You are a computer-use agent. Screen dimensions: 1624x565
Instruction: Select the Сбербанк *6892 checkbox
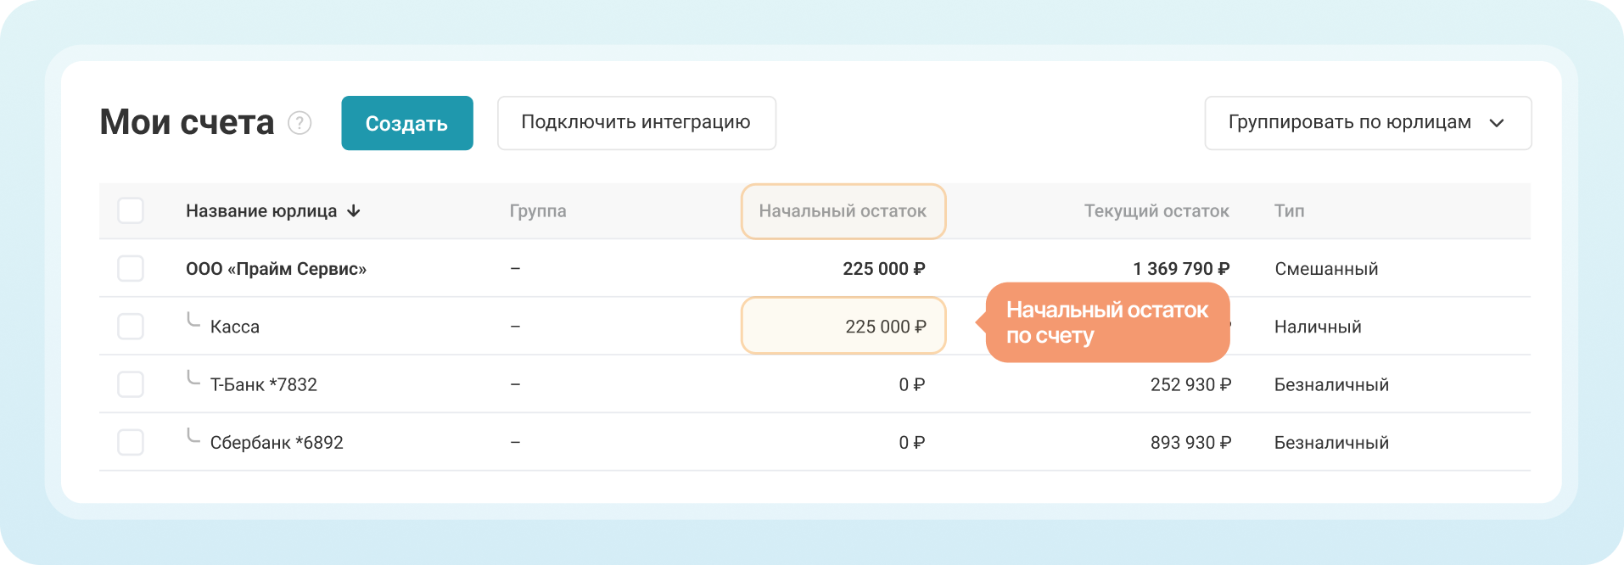pos(131,442)
